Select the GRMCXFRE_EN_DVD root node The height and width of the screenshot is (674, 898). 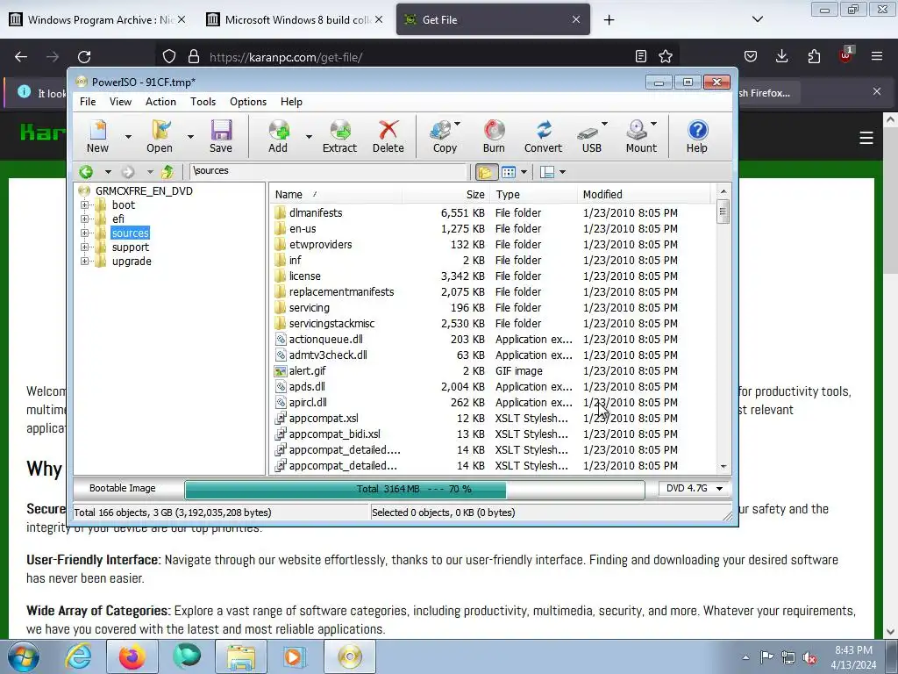[x=144, y=190]
